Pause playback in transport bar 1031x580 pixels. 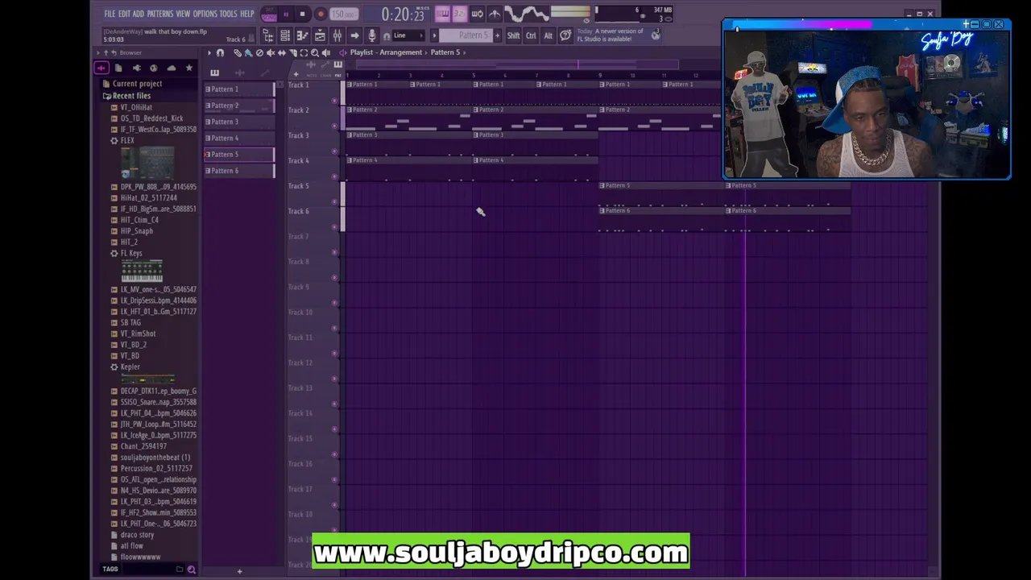285,14
